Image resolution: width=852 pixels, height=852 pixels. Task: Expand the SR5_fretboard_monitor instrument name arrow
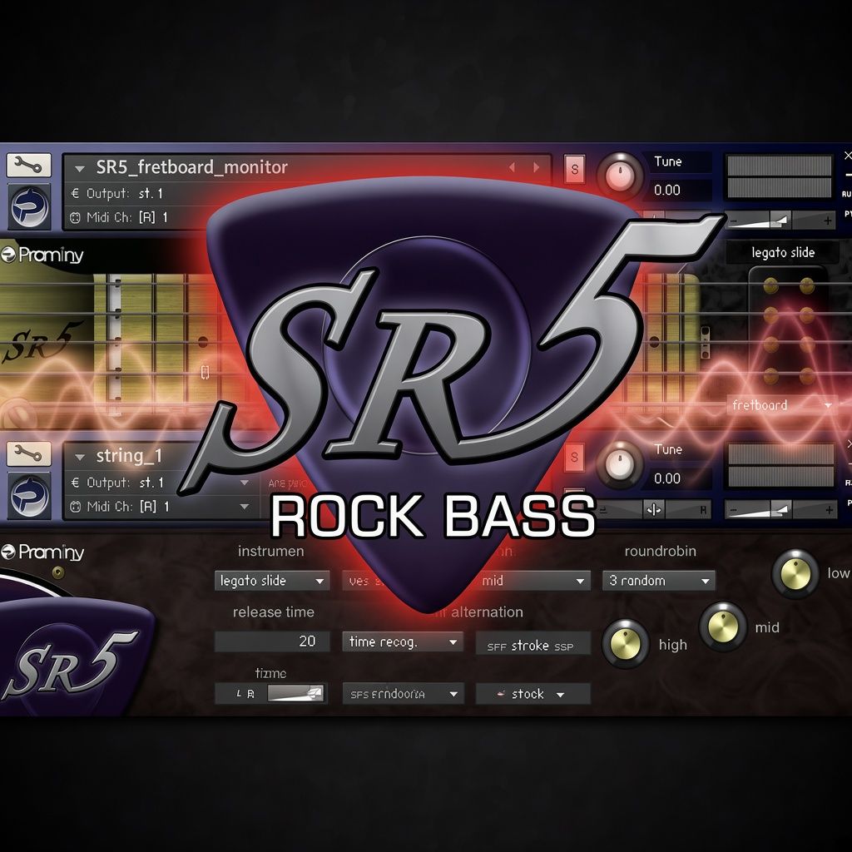tap(80, 169)
